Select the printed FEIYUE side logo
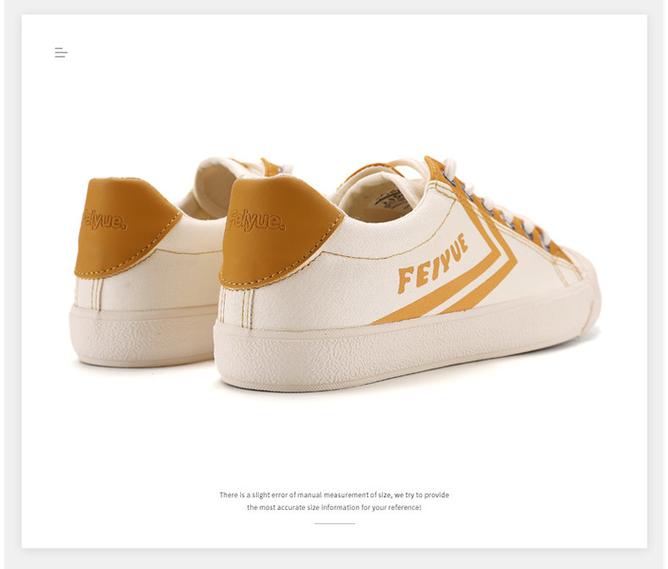The image size is (668, 569). 432,264
